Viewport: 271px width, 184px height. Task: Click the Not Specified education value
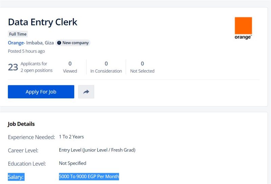pyautogui.click(x=72, y=163)
